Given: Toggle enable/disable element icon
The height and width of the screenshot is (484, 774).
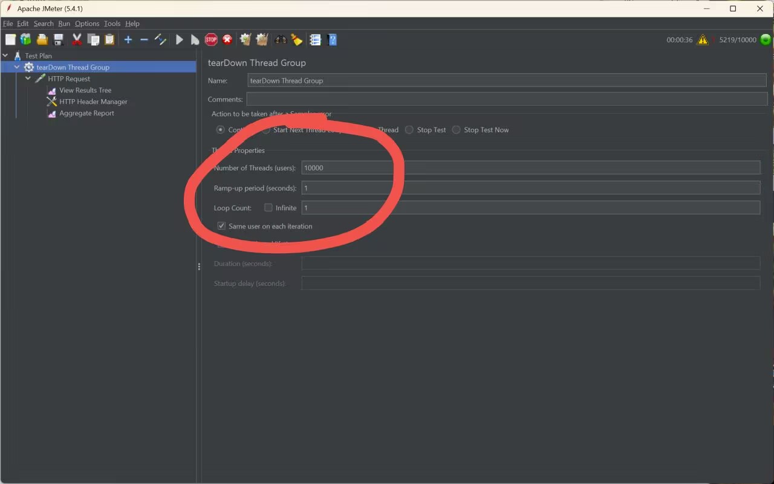Looking at the screenshot, I should click(160, 40).
